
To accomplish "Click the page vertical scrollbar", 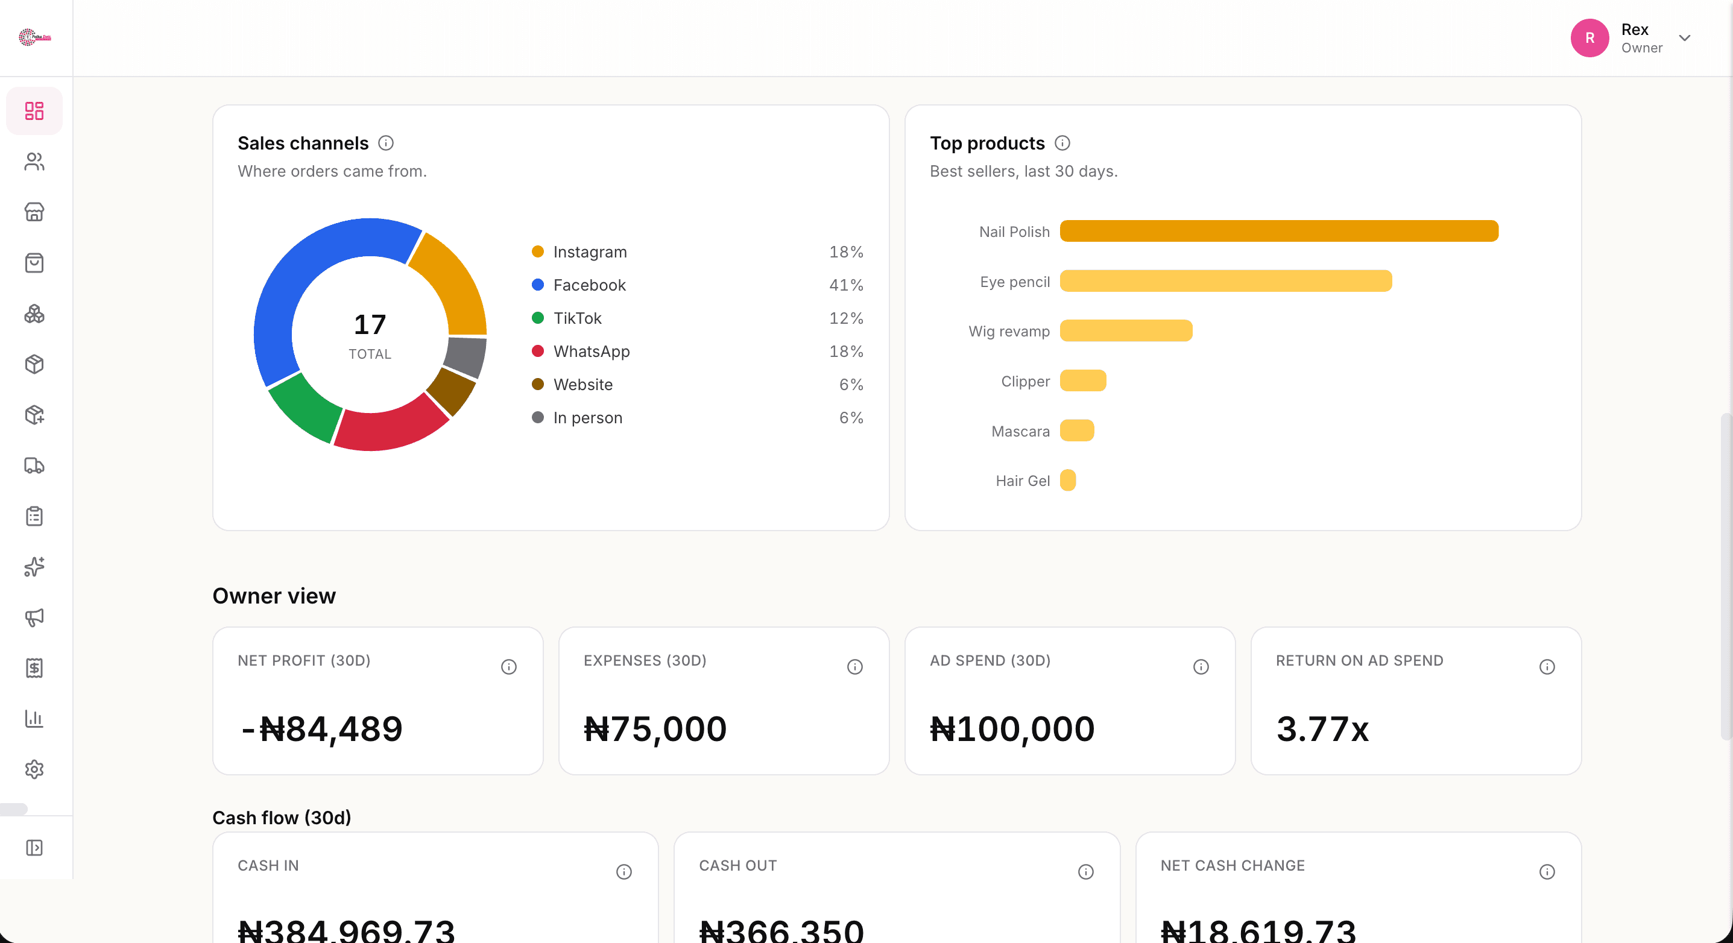I will [x=1726, y=576].
